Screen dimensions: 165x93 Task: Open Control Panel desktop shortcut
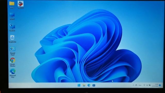click(x=12, y=51)
